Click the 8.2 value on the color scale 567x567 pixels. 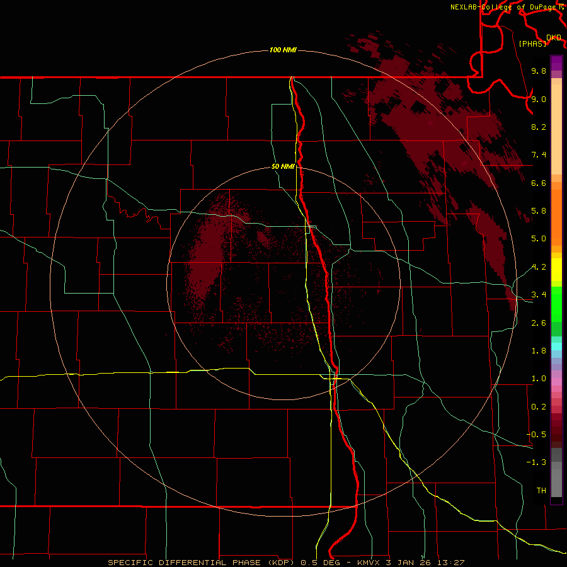(x=539, y=127)
